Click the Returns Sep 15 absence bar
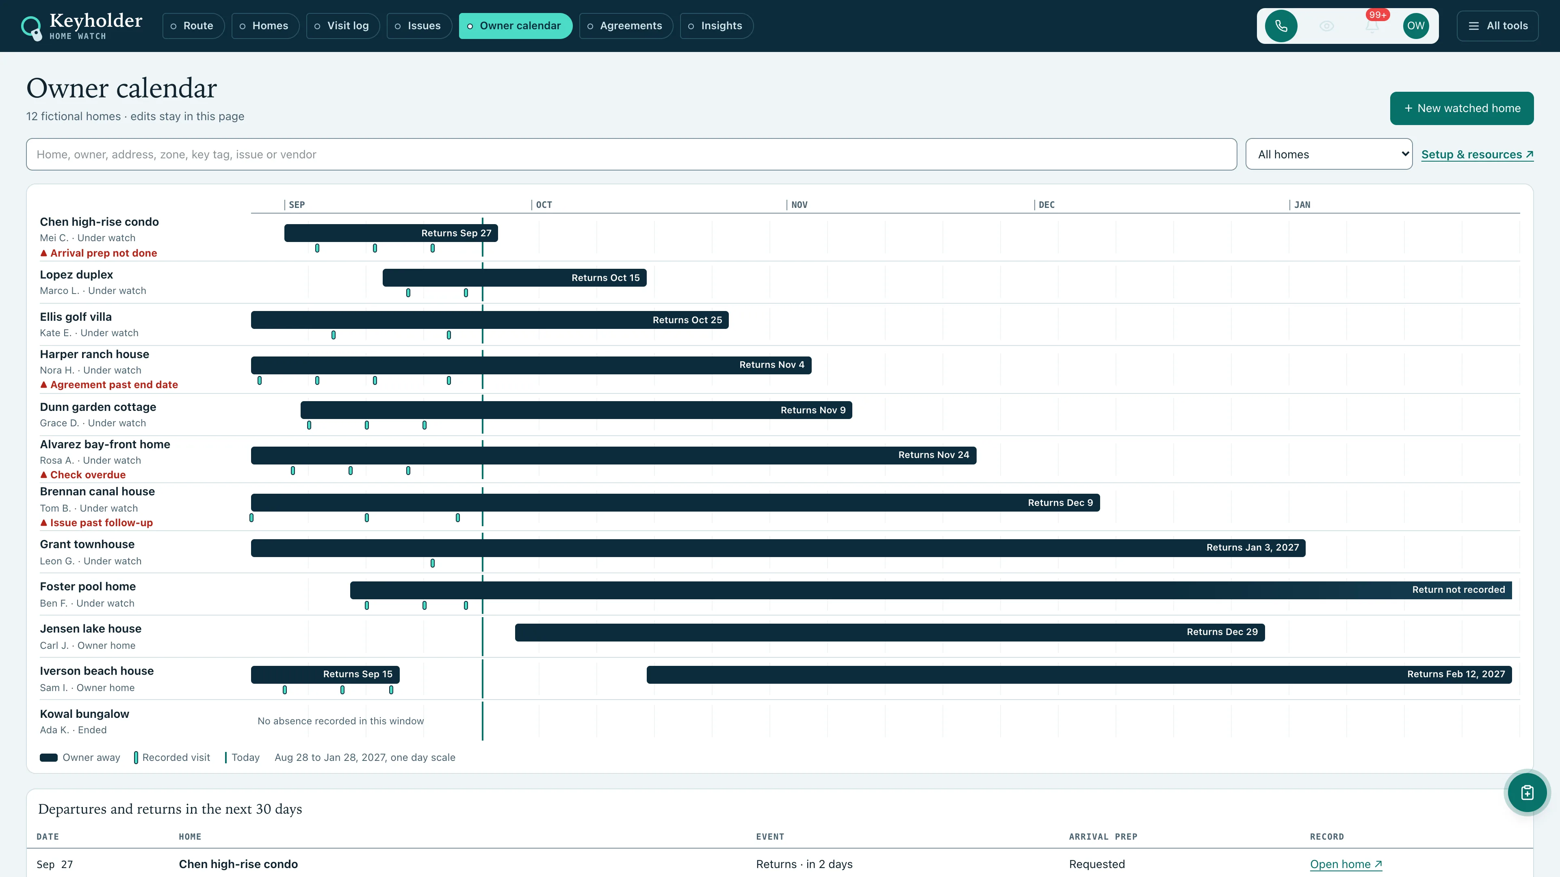The height and width of the screenshot is (877, 1560). pos(325,675)
